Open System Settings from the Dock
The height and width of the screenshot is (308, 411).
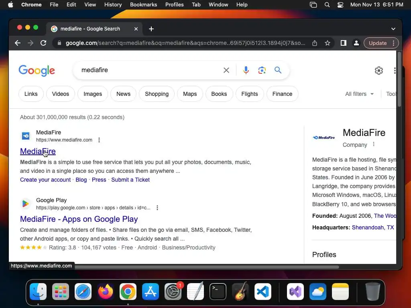pos(173,292)
